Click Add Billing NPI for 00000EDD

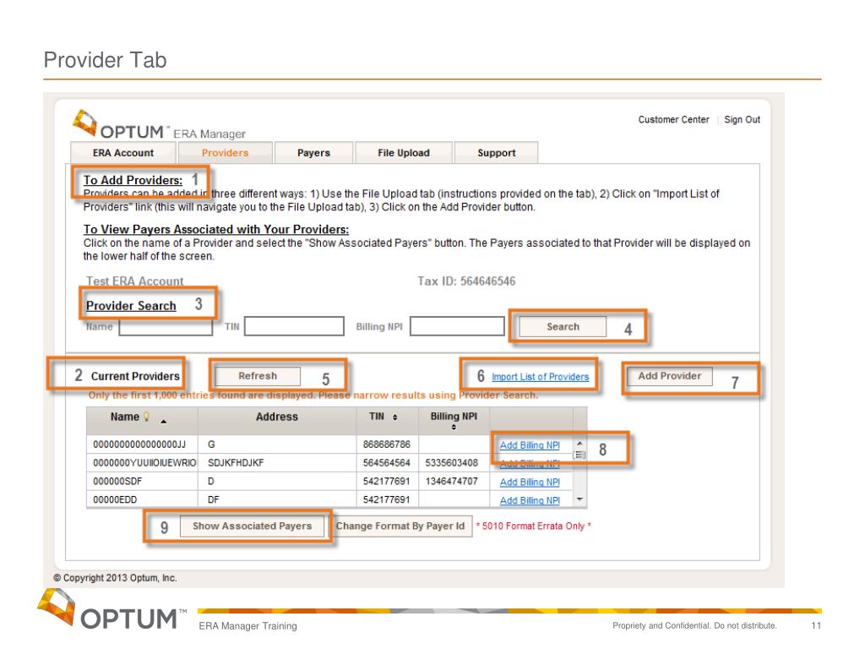click(x=530, y=500)
